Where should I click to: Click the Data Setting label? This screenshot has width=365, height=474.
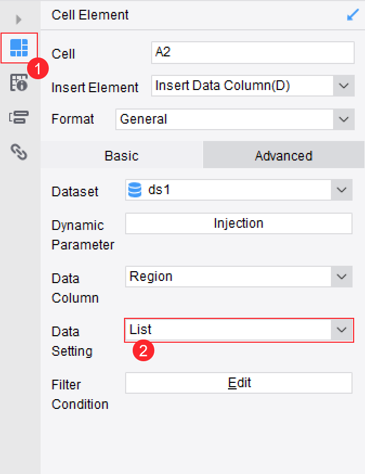72,341
